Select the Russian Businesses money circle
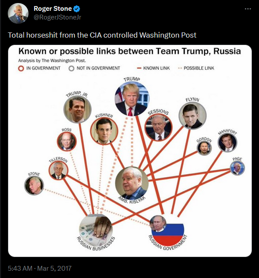This screenshot has width=259, height=278. point(96,230)
